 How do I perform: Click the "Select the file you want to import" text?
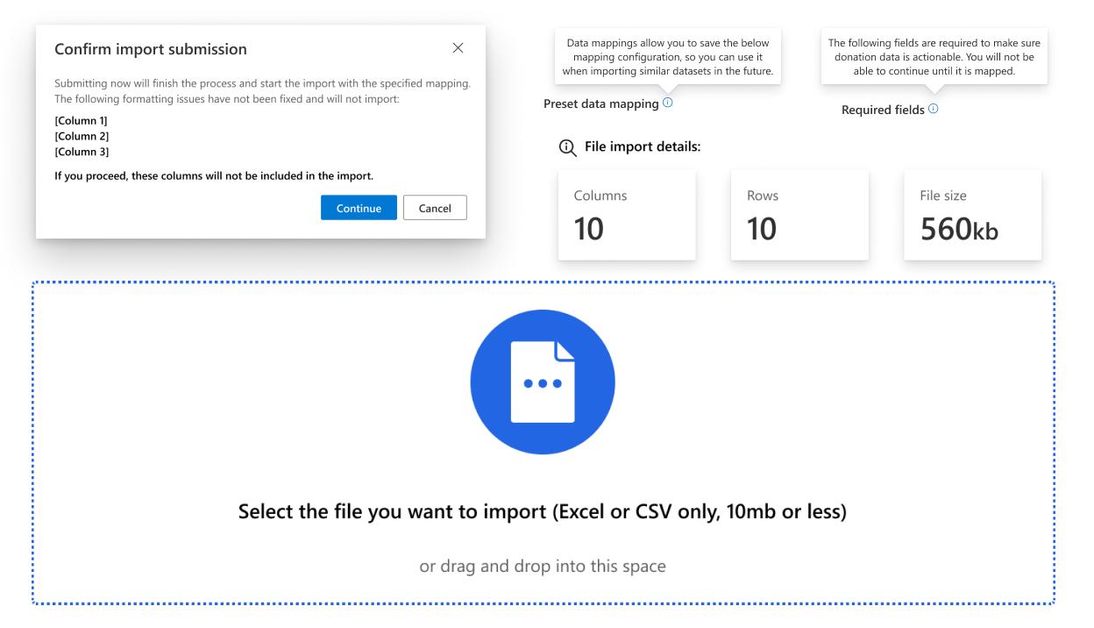pyautogui.click(x=543, y=511)
